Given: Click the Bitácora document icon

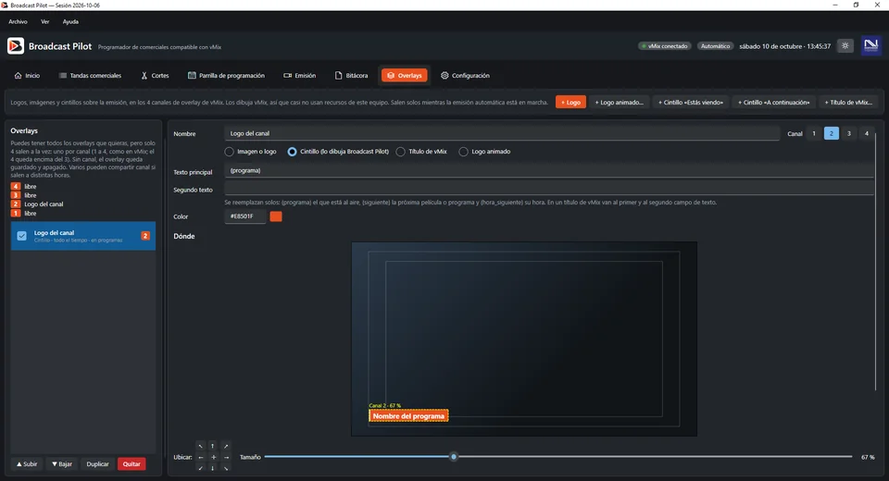Looking at the screenshot, I should [x=339, y=75].
